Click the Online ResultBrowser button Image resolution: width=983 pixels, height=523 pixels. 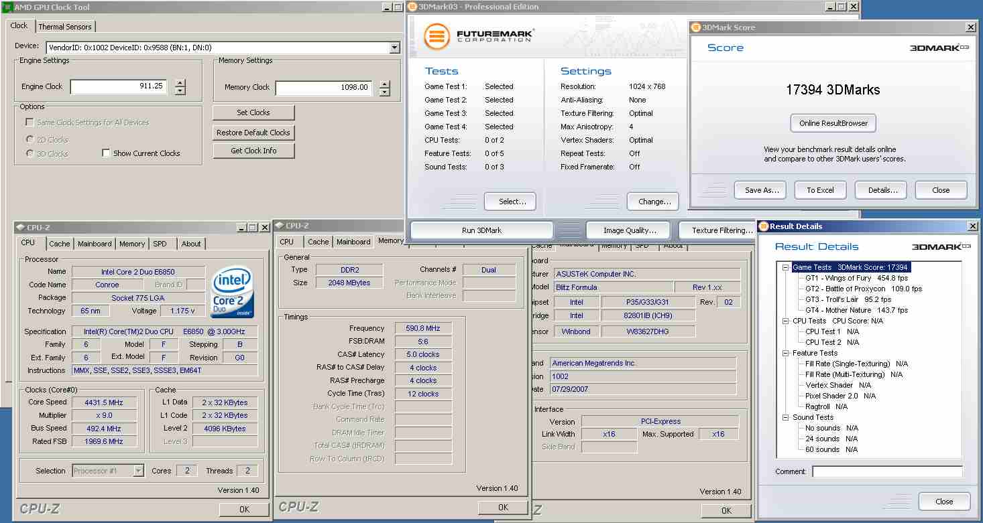pyautogui.click(x=833, y=123)
